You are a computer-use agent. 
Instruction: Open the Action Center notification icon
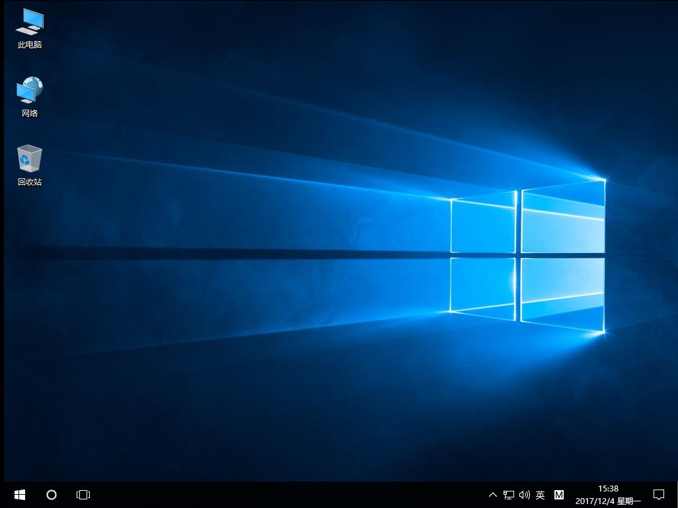click(x=659, y=494)
